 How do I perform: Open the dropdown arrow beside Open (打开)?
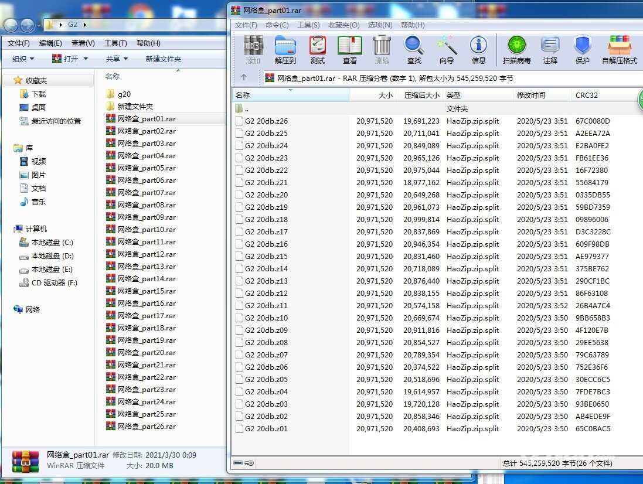pos(86,59)
